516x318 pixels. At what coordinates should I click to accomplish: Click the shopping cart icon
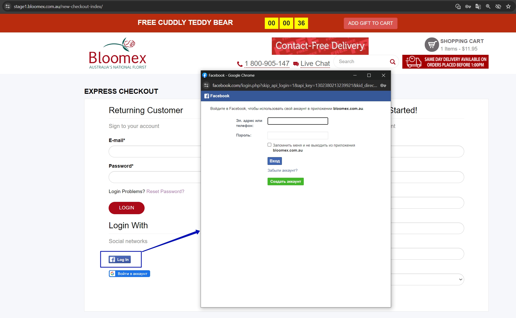[x=432, y=45]
